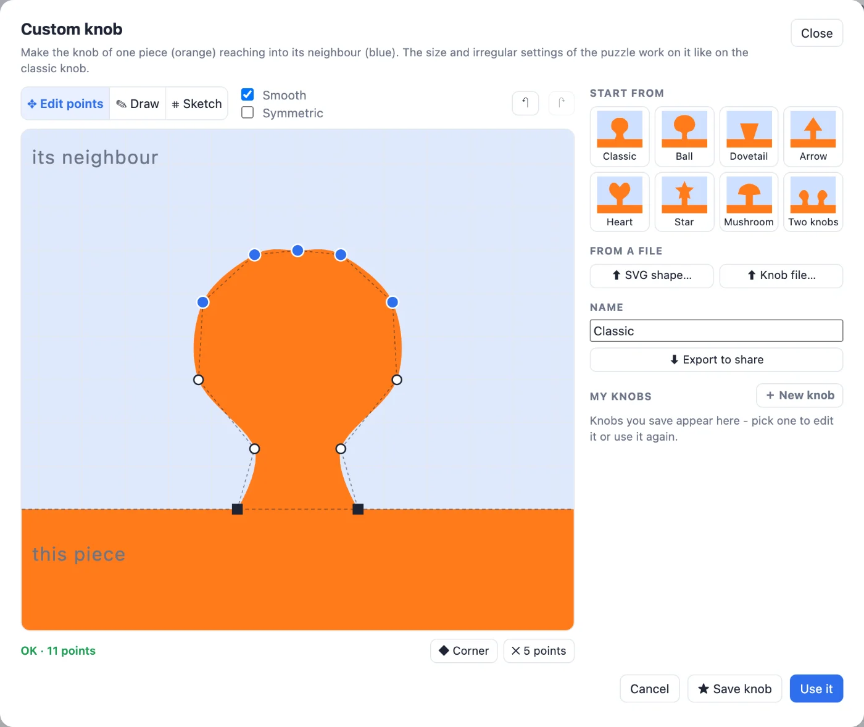Click the Use it button
Viewport: 864px width, 727px height.
[x=816, y=689]
